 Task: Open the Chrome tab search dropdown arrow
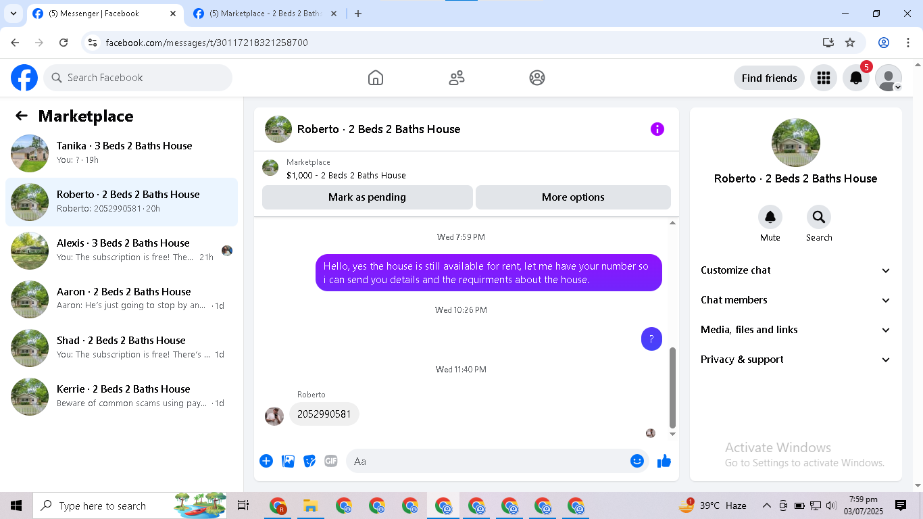tap(13, 14)
